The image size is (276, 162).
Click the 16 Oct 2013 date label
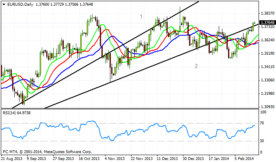point(89,159)
